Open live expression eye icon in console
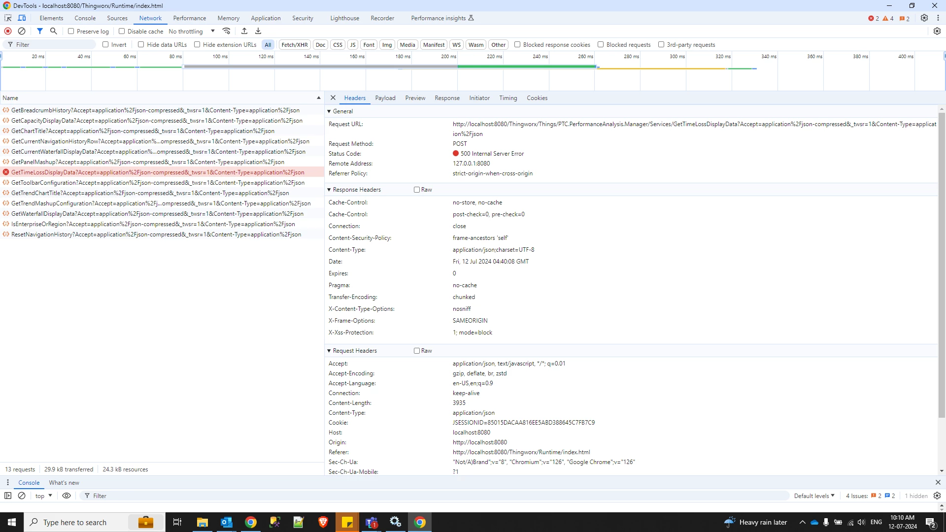 point(67,496)
